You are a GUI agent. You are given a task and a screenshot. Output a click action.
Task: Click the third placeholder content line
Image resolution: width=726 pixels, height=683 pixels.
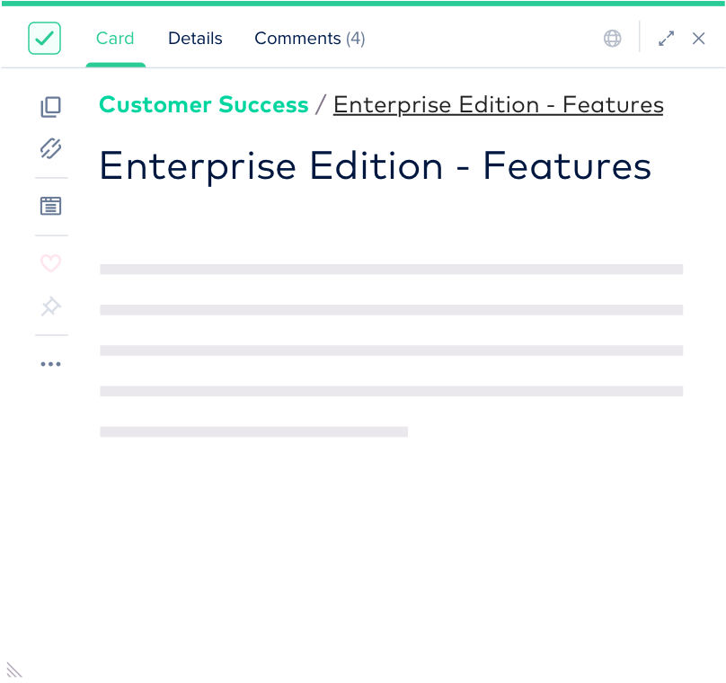point(391,350)
